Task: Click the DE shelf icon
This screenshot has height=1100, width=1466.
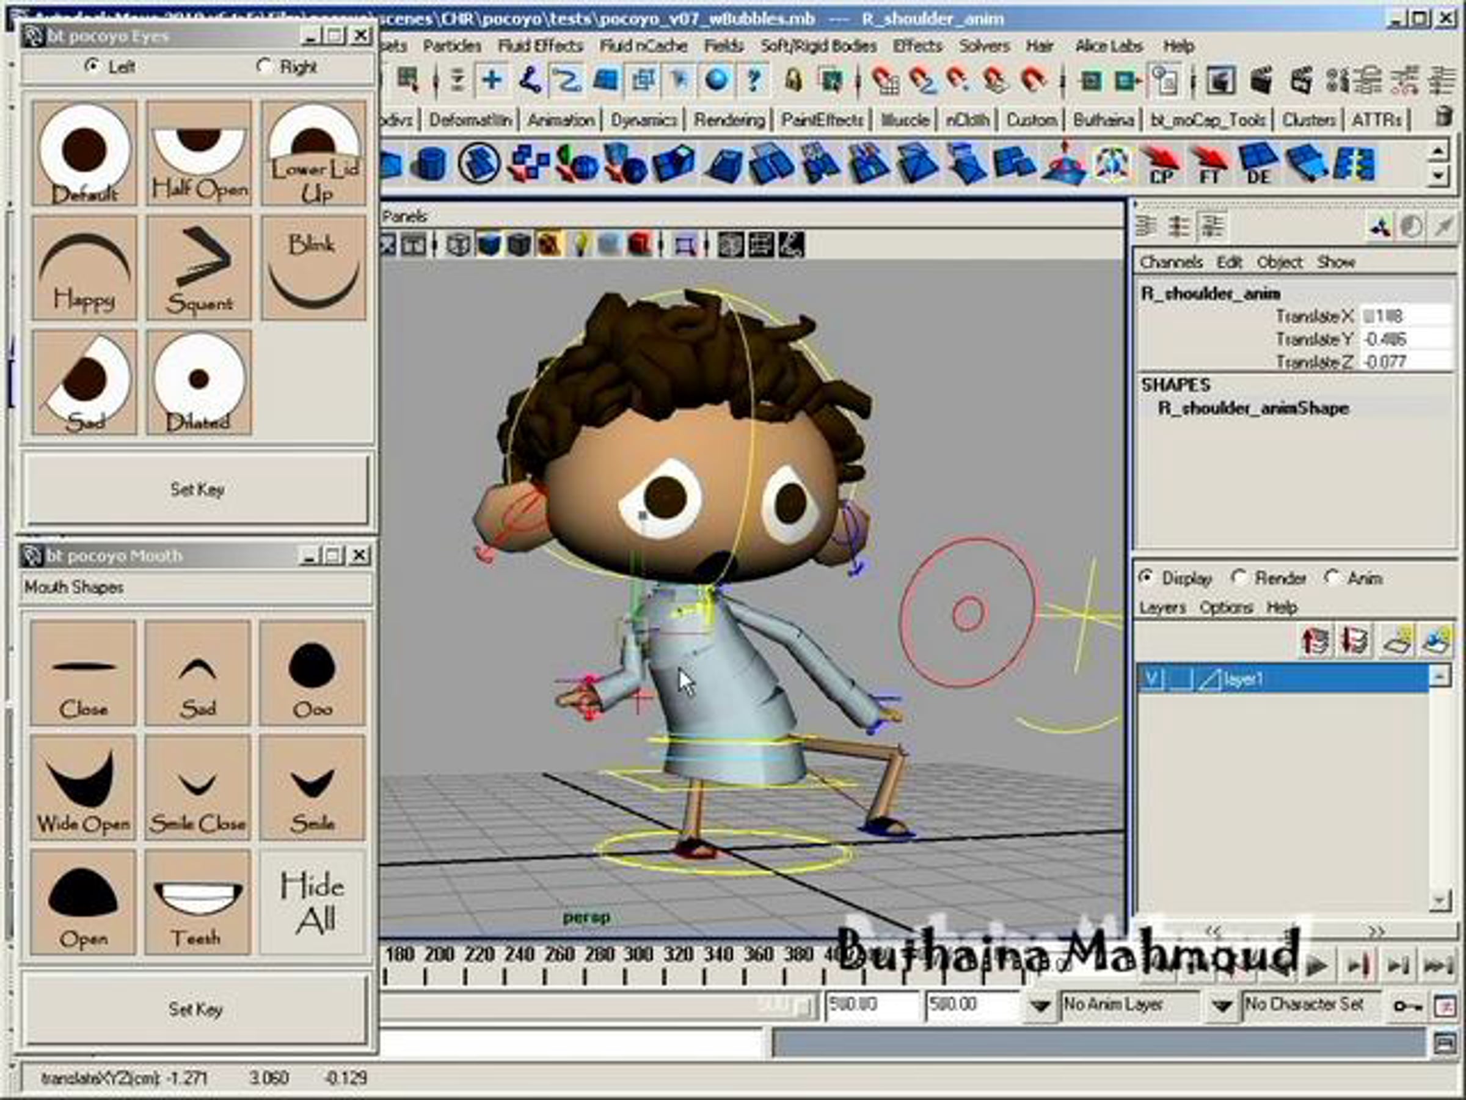Action: (x=1258, y=164)
